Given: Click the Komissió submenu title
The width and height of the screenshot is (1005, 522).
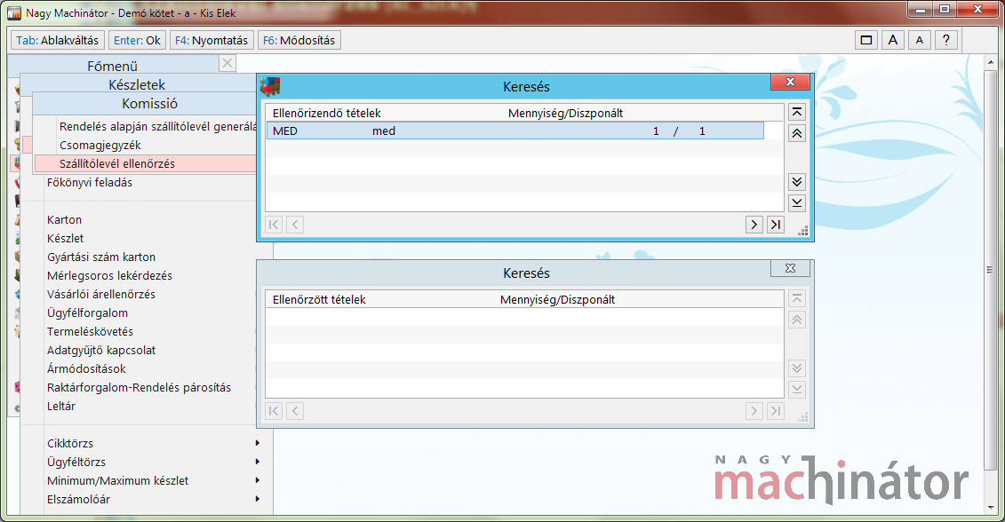Looking at the screenshot, I should click(x=150, y=103).
